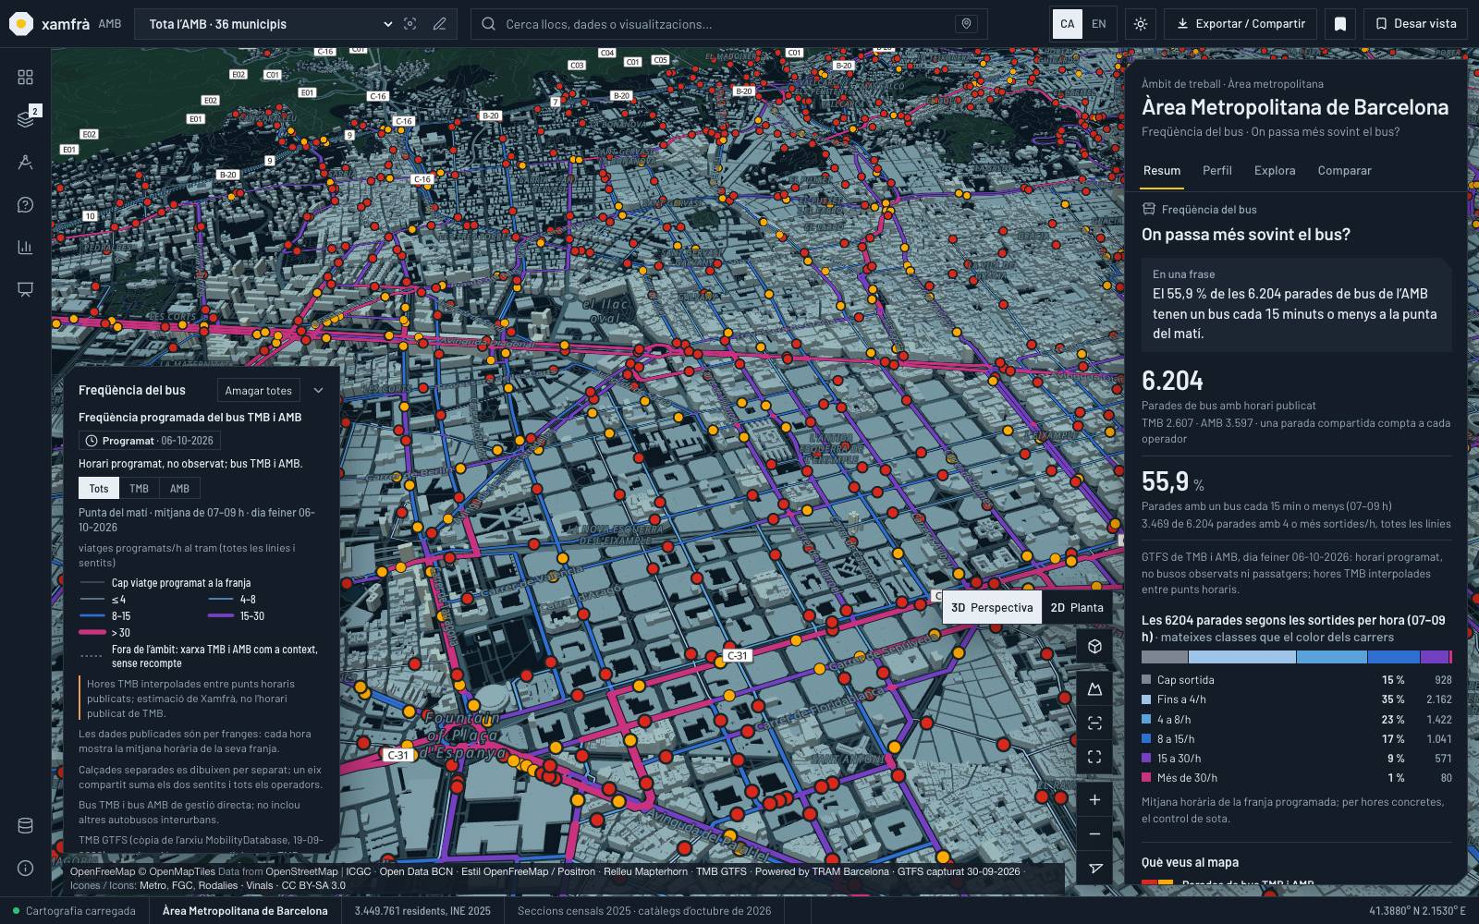Switch map to 2D Planta view
This screenshot has height=924, width=1479.
click(1077, 607)
